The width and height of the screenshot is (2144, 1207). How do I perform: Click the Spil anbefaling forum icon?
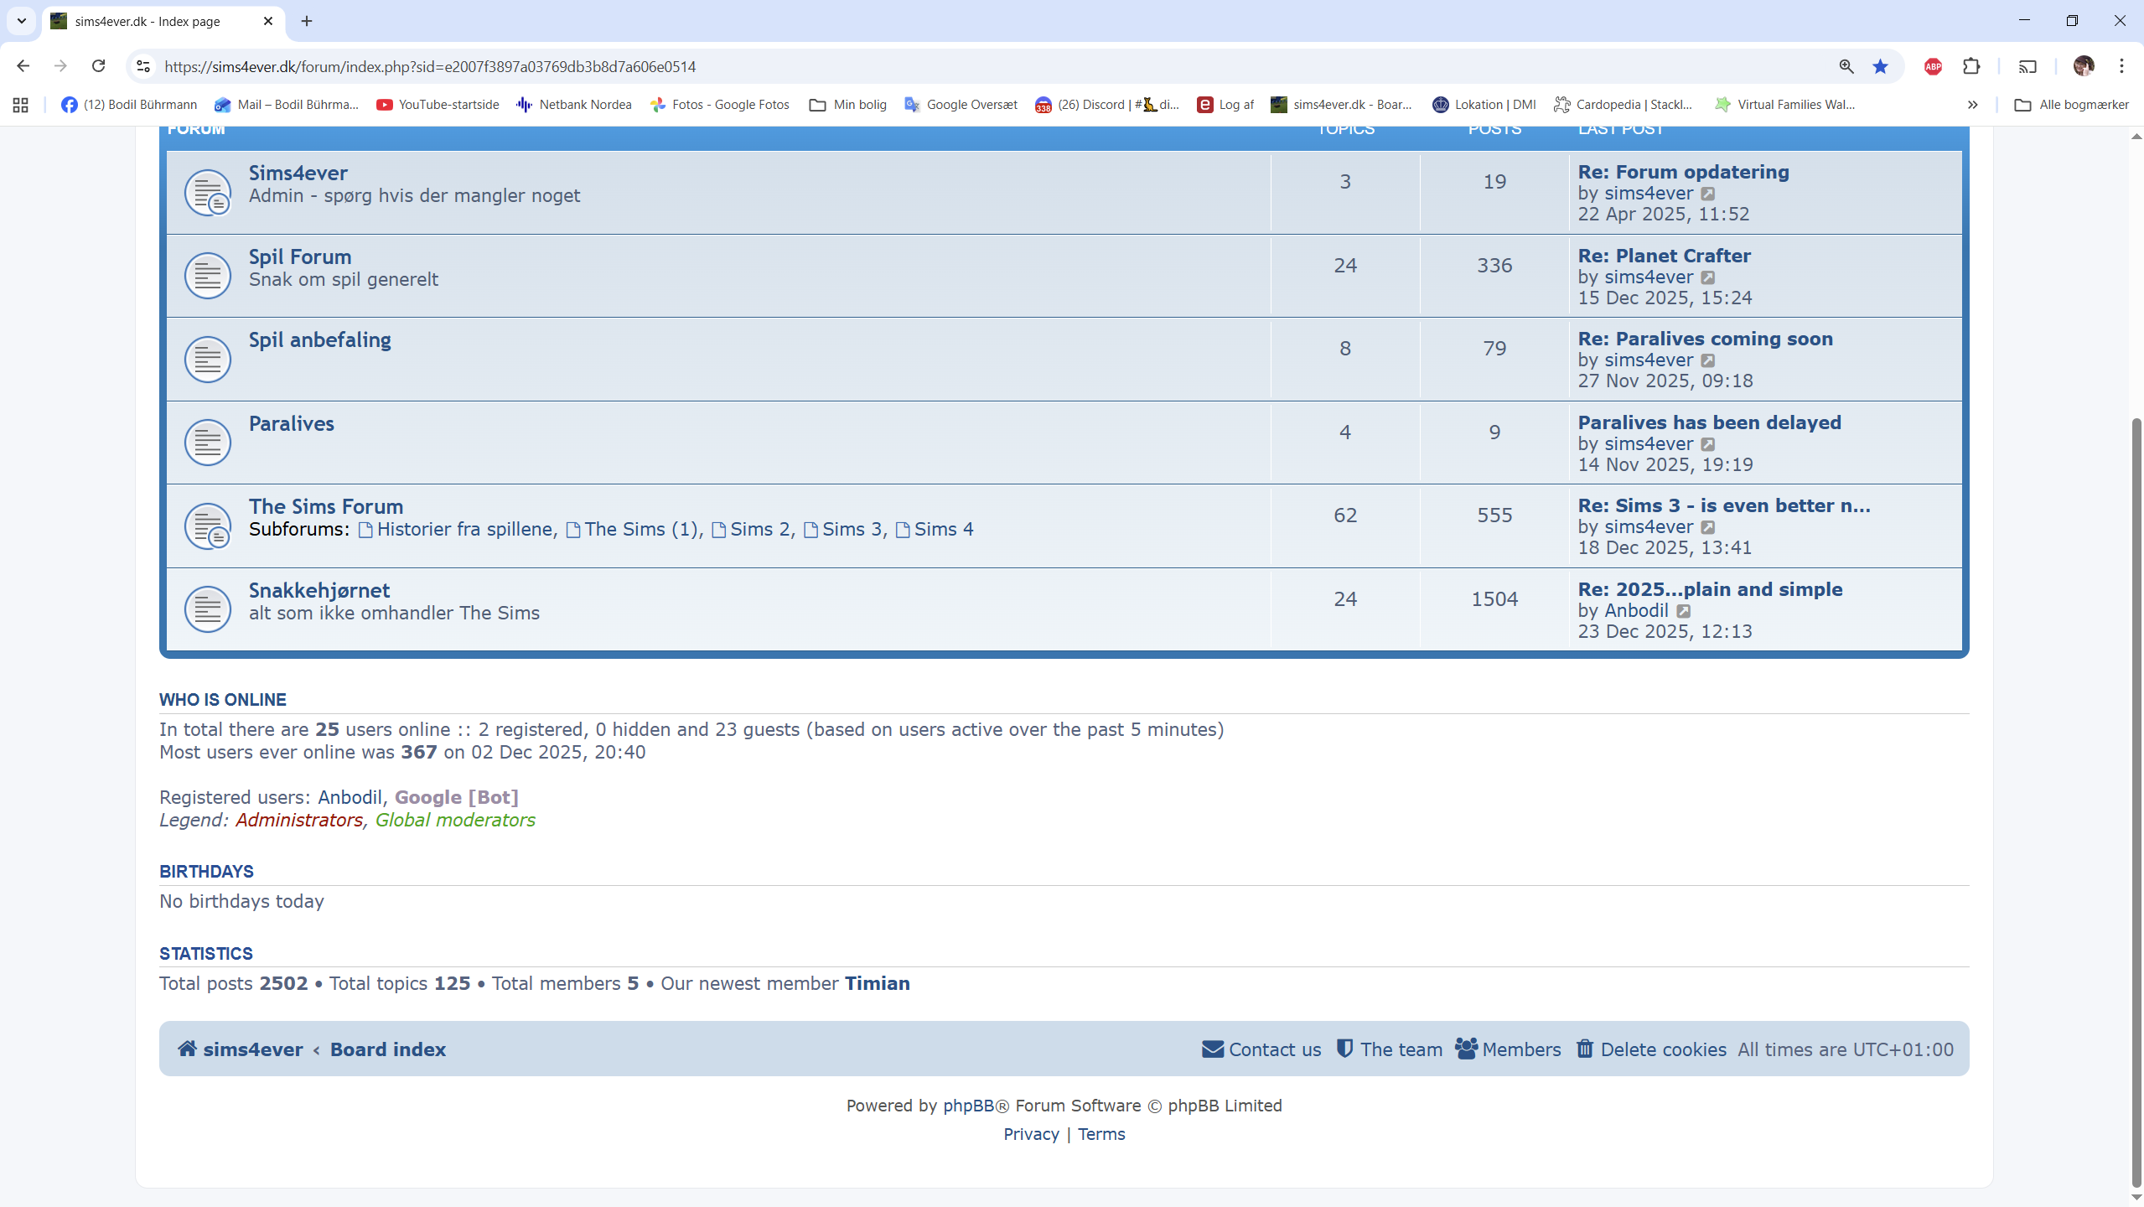[x=207, y=359]
